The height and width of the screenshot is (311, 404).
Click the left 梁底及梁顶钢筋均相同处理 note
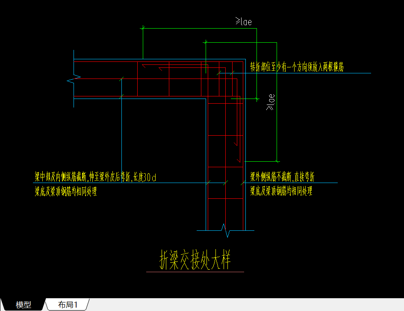pyautogui.click(x=66, y=192)
